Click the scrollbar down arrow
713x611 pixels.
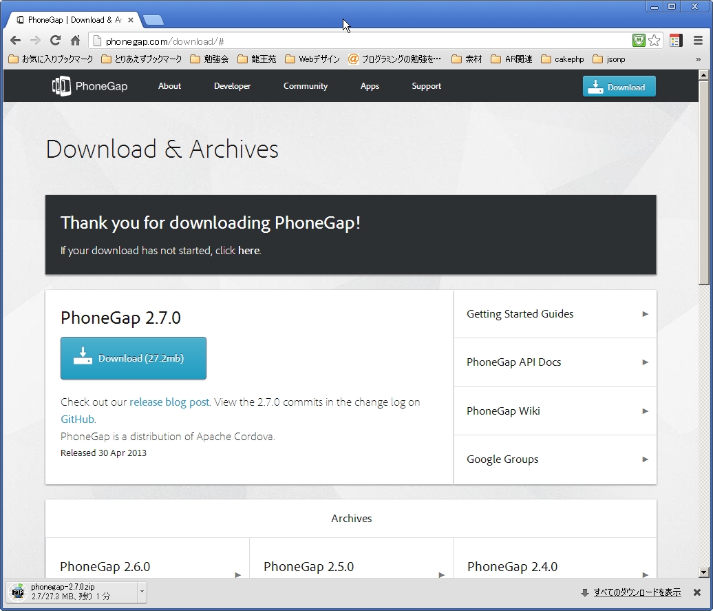[703, 572]
